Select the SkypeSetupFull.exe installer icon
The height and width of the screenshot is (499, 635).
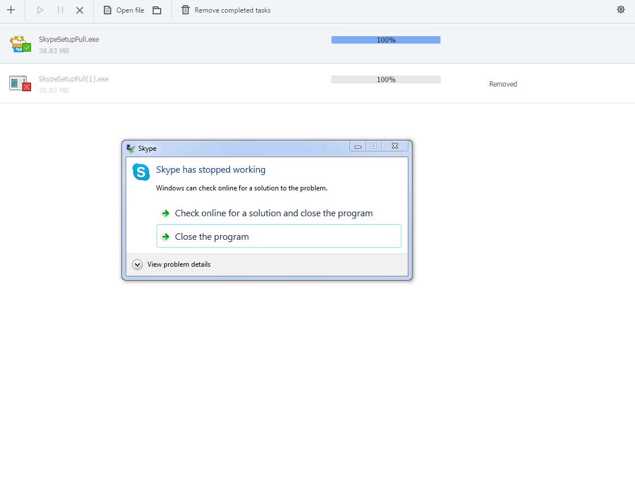(x=20, y=44)
